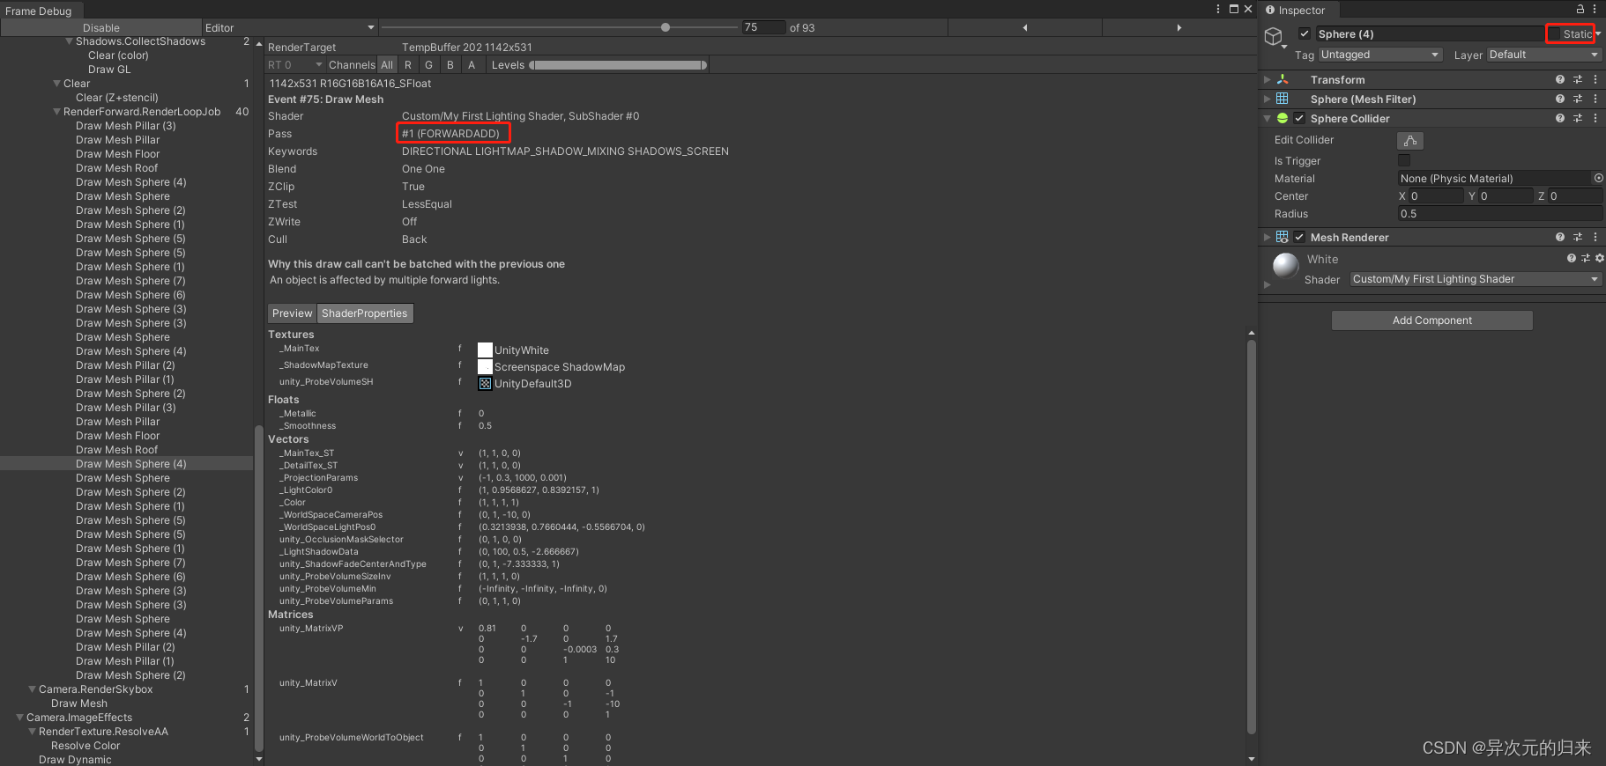Open White material settings gear
This screenshot has width=1606, height=766.
(1599, 258)
